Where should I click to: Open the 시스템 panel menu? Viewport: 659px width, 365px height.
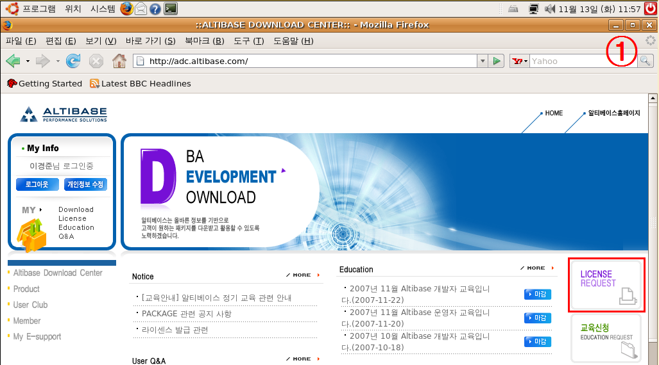pyautogui.click(x=103, y=9)
